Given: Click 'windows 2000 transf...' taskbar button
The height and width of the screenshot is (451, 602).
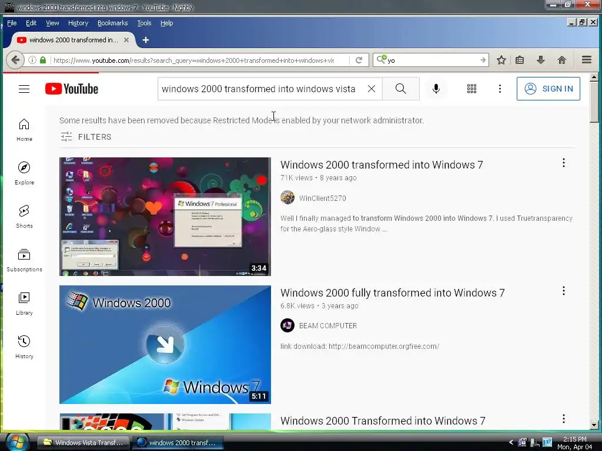Looking at the screenshot, I should click(x=178, y=442).
